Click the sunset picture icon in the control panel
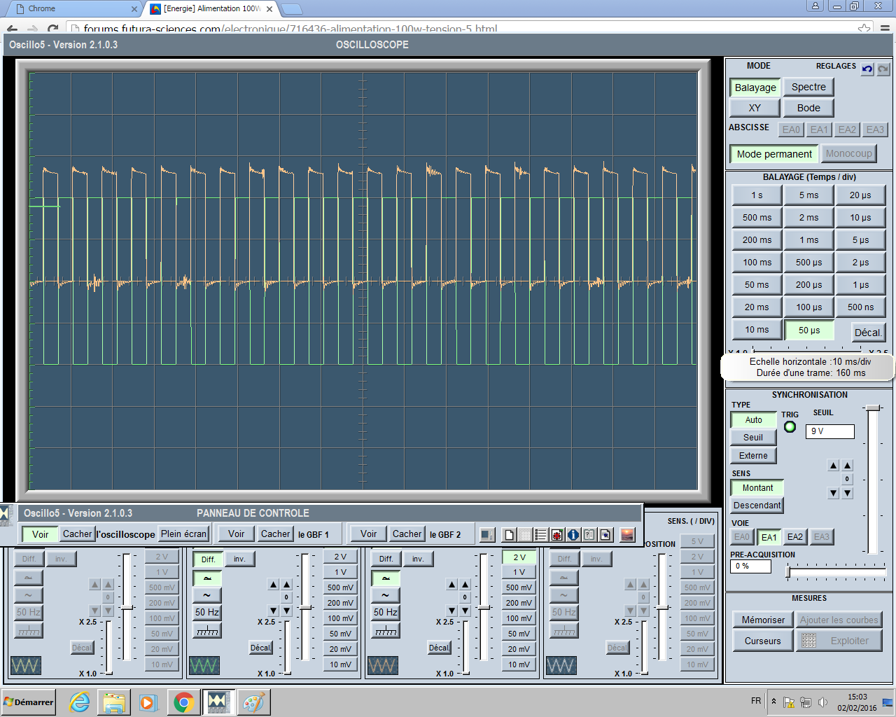The height and width of the screenshot is (717, 896). pos(627,535)
